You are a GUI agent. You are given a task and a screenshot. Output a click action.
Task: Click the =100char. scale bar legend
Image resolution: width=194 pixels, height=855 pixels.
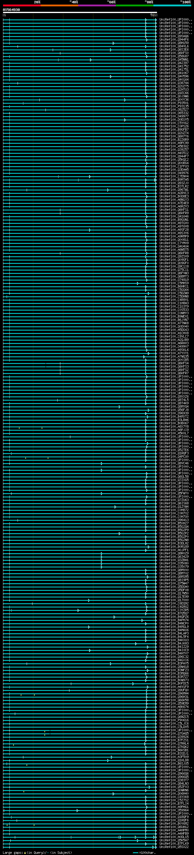pos(144,852)
